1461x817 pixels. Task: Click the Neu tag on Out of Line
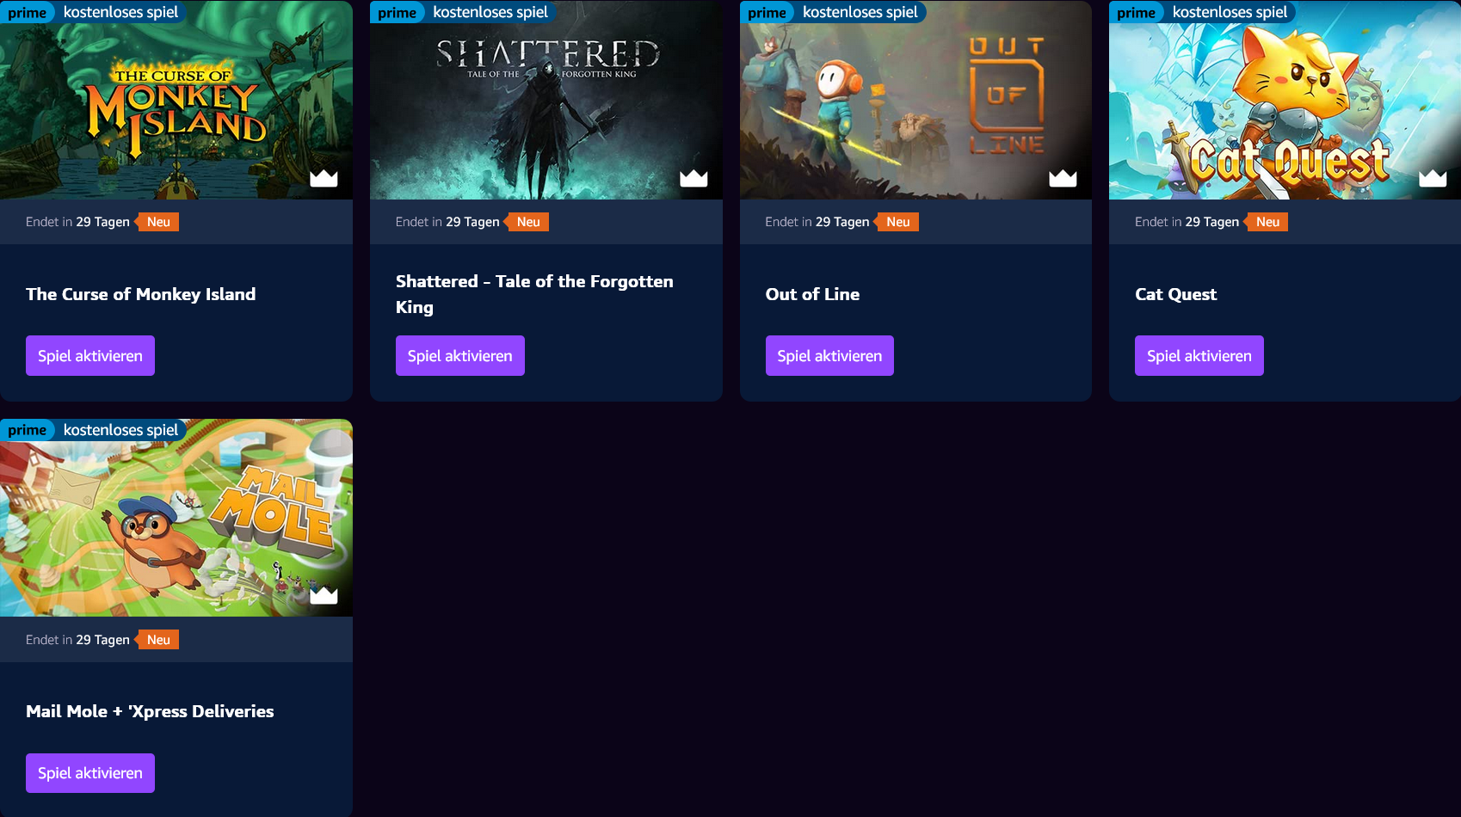pyautogui.click(x=897, y=222)
